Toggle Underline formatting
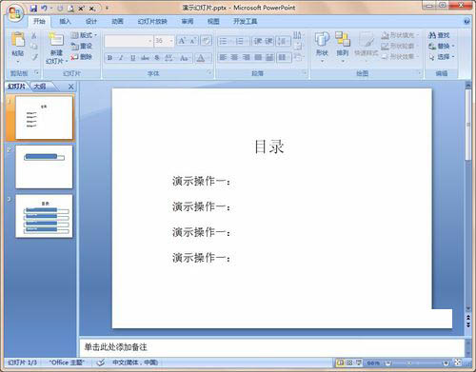Viewport: 476px width, 372px height. coord(132,58)
